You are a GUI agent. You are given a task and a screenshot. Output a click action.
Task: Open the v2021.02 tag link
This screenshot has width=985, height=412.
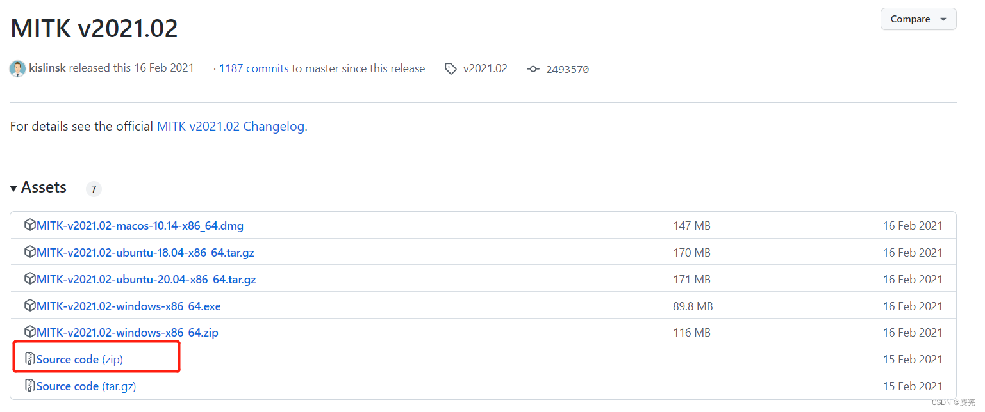point(485,68)
